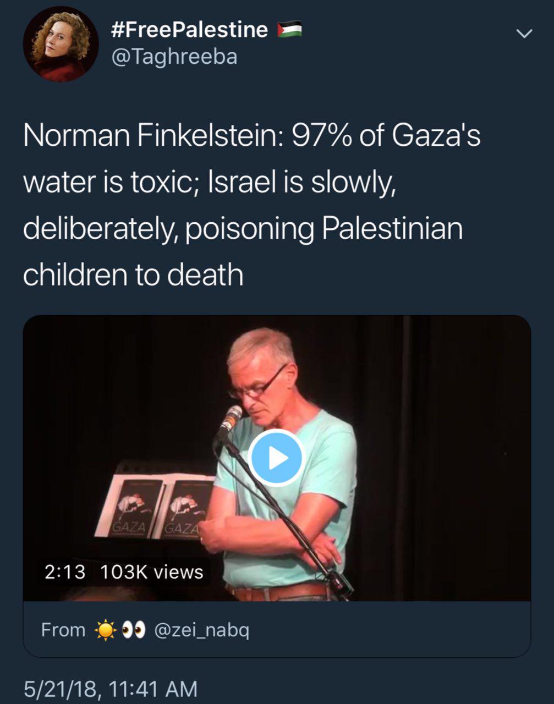This screenshot has height=704, width=554.
Task: Open the #FreePalestine display name profile
Action: (x=189, y=29)
